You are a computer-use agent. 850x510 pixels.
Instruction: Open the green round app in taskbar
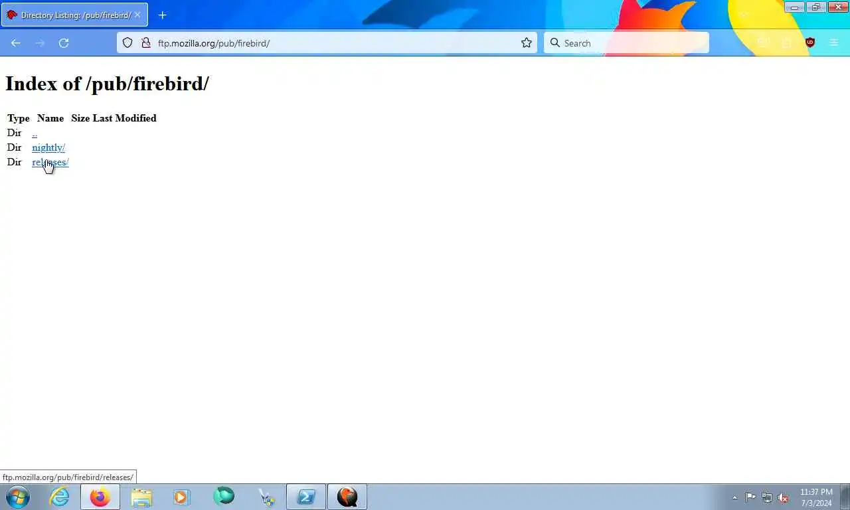224,497
